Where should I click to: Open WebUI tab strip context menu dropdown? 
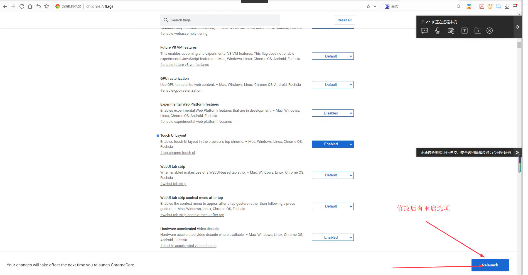[333, 206]
